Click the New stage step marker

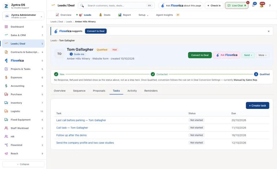56,74
